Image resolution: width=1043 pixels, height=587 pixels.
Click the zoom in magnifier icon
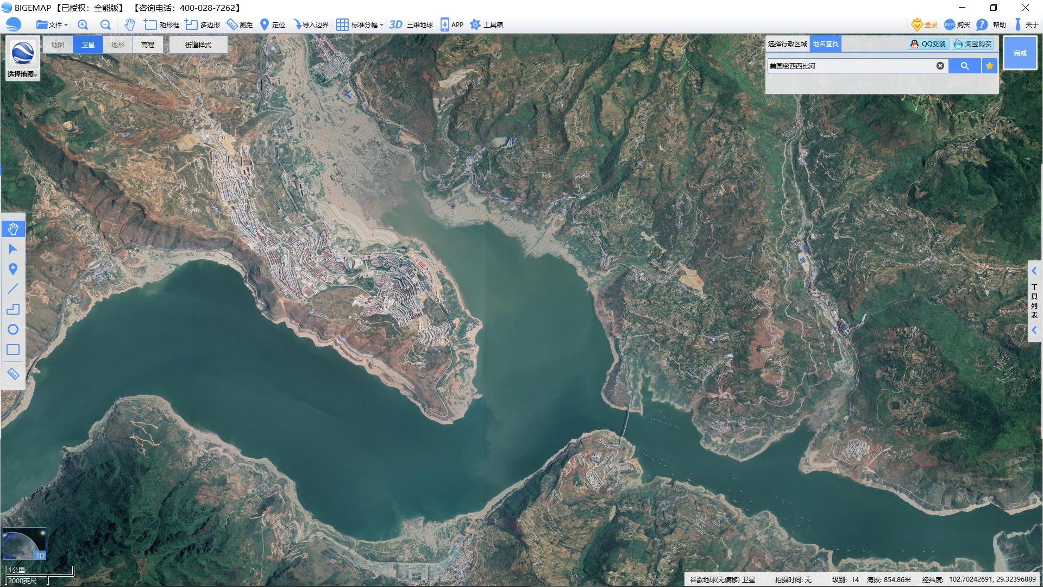[x=83, y=24]
